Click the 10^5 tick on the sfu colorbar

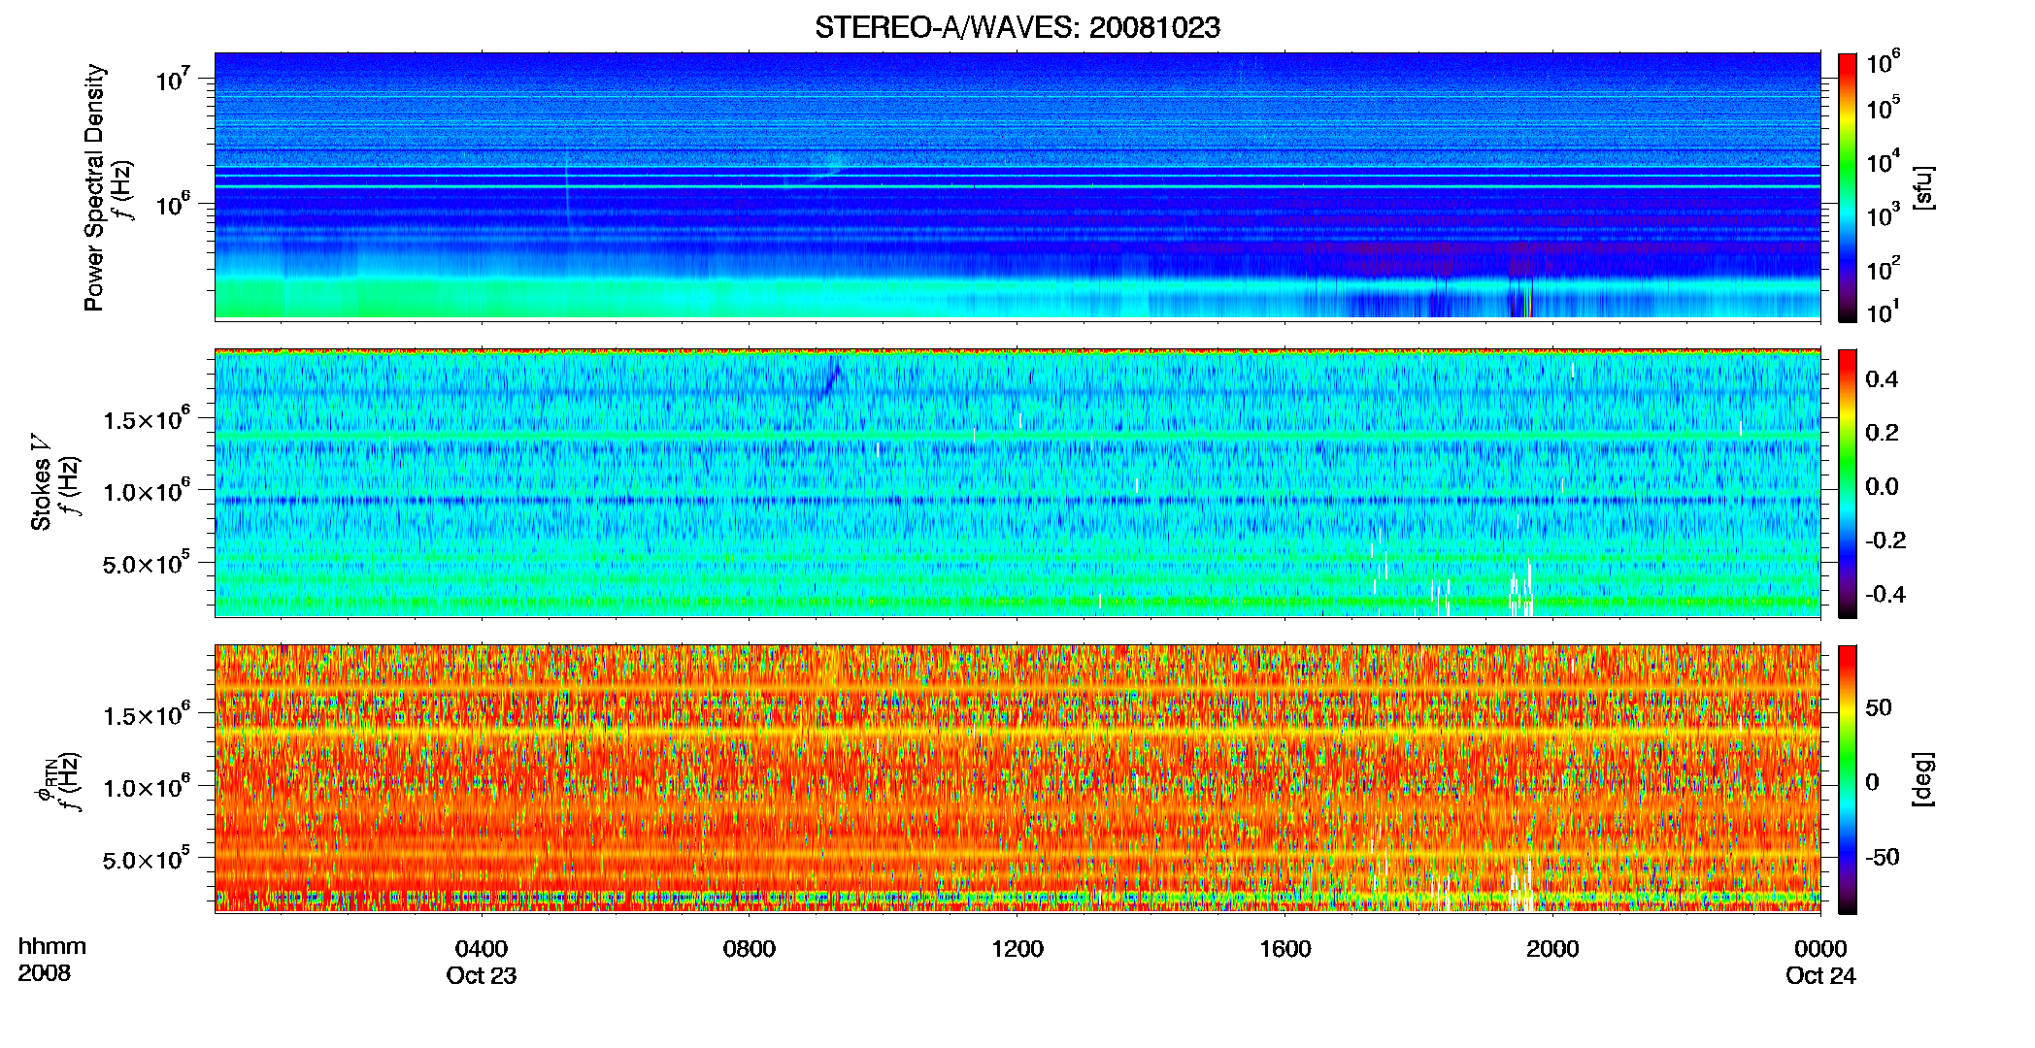[1883, 106]
